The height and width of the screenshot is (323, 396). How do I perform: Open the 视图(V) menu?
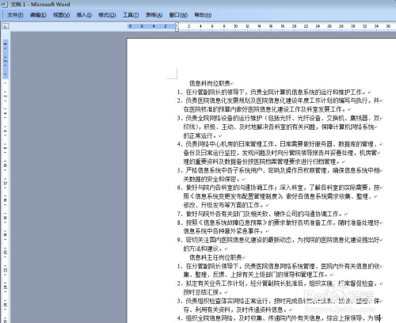tap(61, 15)
